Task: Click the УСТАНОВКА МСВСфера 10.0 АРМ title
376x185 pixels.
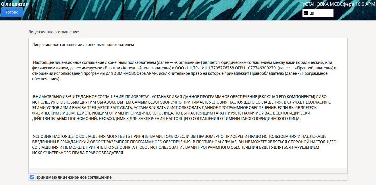Action: pyautogui.click(x=339, y=4)
